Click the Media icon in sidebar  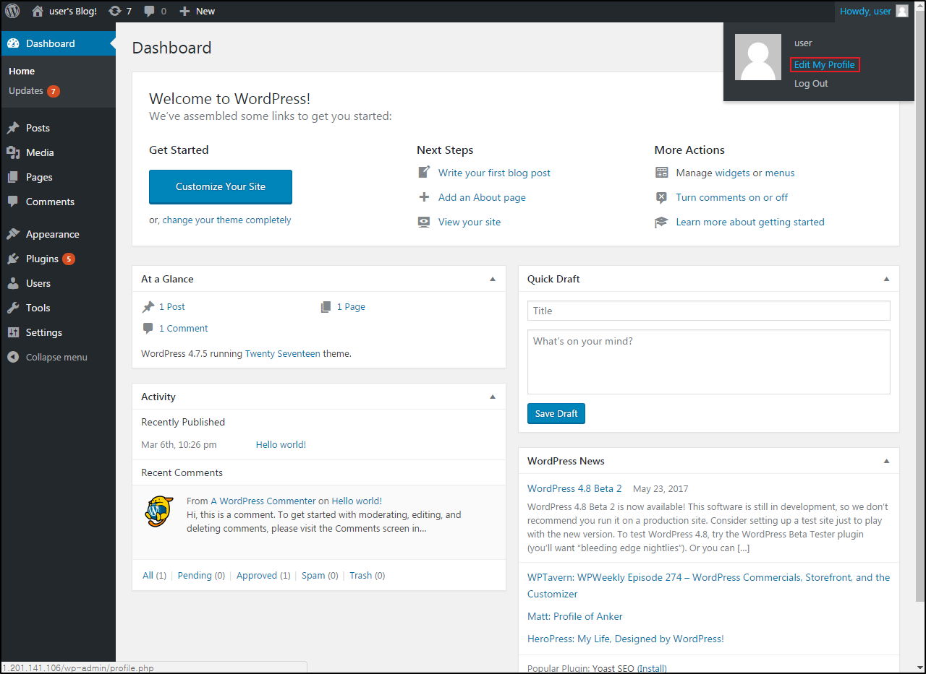pos(13,152)
